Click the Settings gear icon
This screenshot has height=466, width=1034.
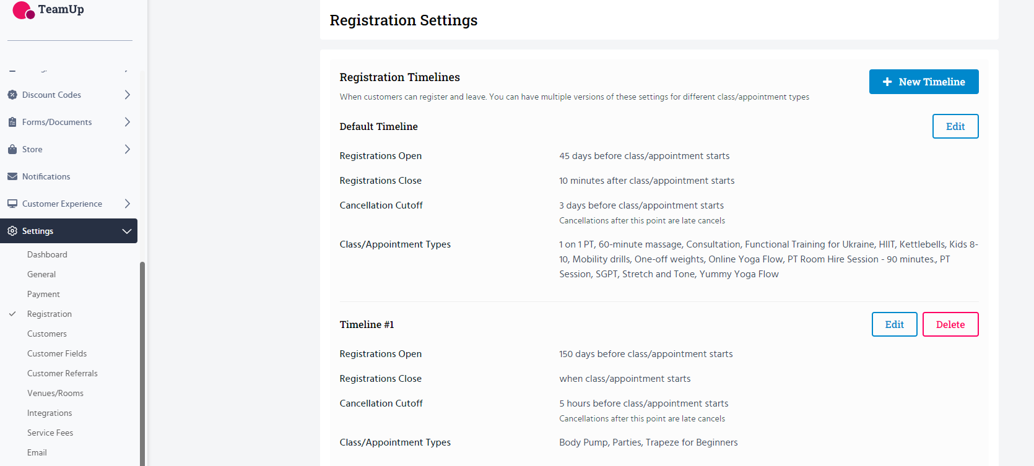coord(12,231)
